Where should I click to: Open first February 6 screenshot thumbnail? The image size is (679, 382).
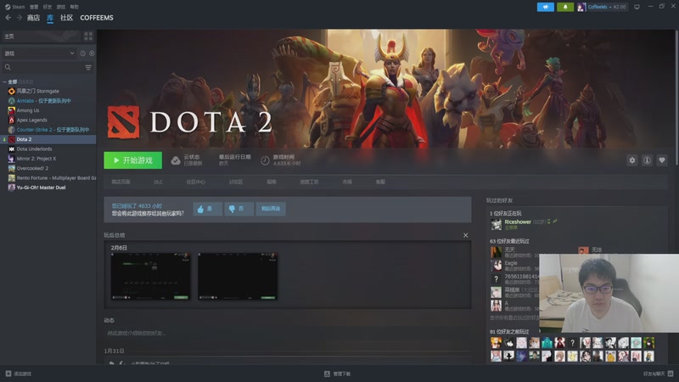pyautogui.click(x=150, y=277)
